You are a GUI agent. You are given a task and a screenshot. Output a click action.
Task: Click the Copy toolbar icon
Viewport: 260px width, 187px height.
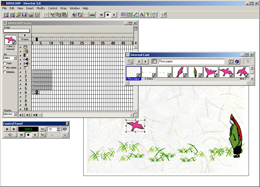tap(58, 15)
